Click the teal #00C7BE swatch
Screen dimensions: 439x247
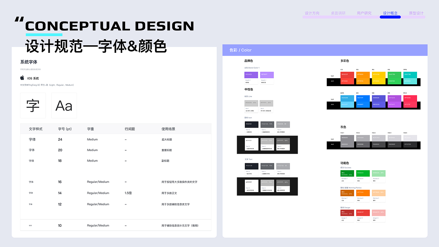[x=410, y=75]
